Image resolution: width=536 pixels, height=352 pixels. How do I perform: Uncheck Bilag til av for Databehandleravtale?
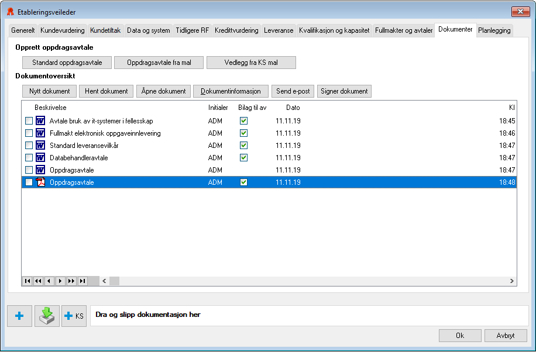[244, 157]
